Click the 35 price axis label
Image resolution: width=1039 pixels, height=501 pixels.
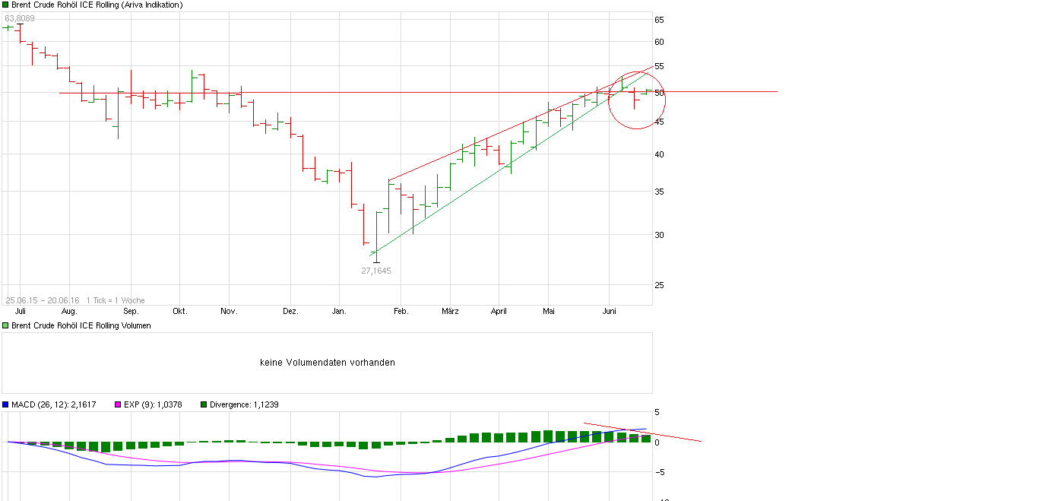click(x=659, y=192)
